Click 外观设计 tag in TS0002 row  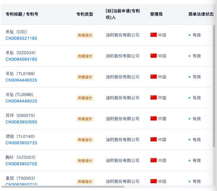click(85, 182)
